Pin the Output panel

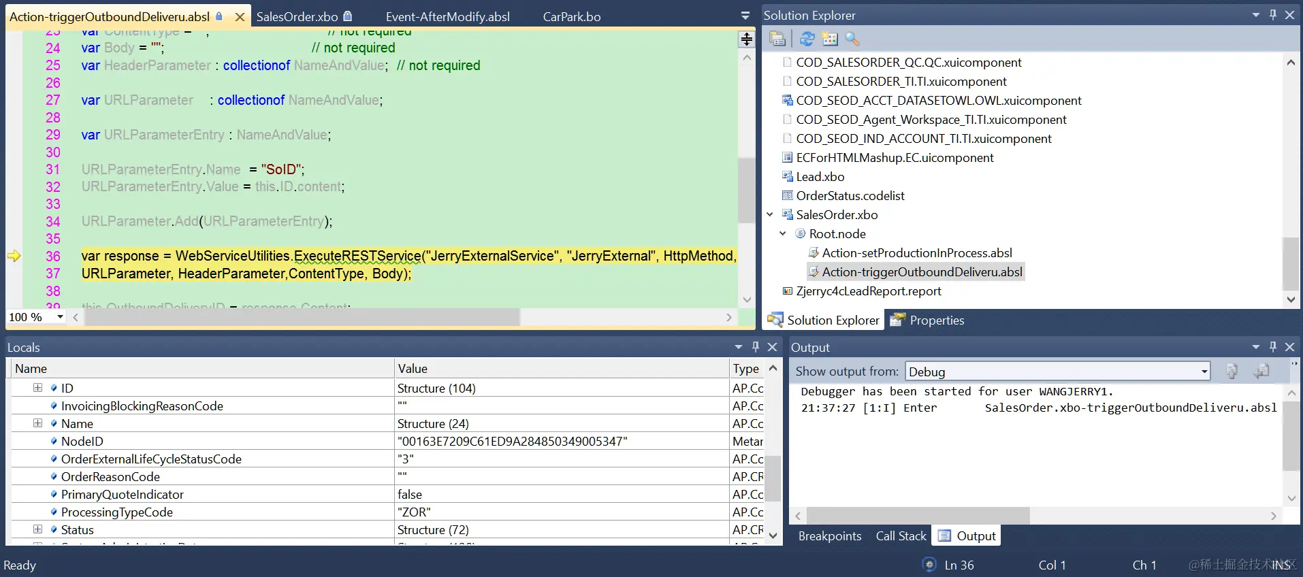pyautogui.click(x=1273, y=346)
